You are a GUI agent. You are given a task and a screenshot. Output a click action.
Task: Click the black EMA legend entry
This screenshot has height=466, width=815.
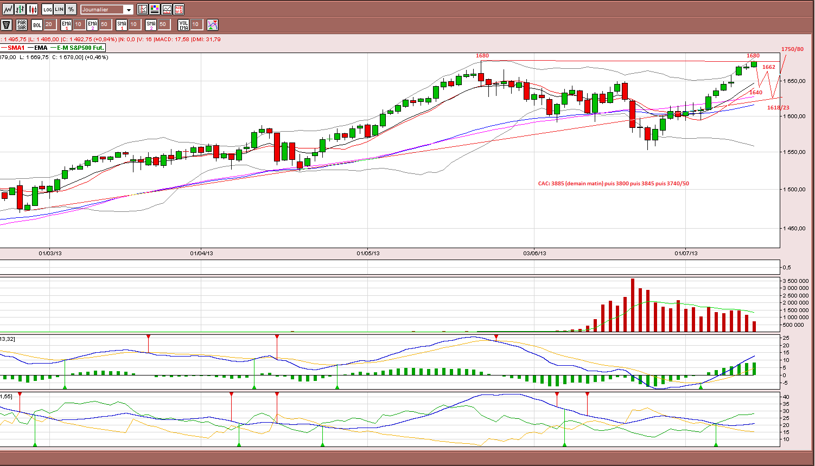(37, 48)
